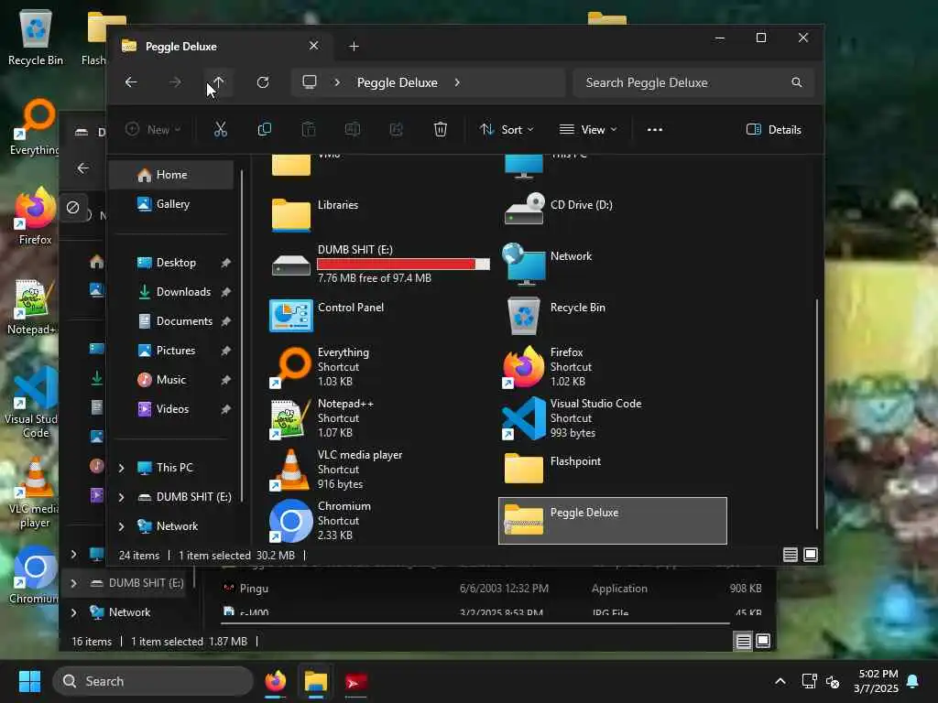Viewport: 938px width, 703px height.
Task: Expand Network in front navigation pane
Action: click(x=122, y=526)
